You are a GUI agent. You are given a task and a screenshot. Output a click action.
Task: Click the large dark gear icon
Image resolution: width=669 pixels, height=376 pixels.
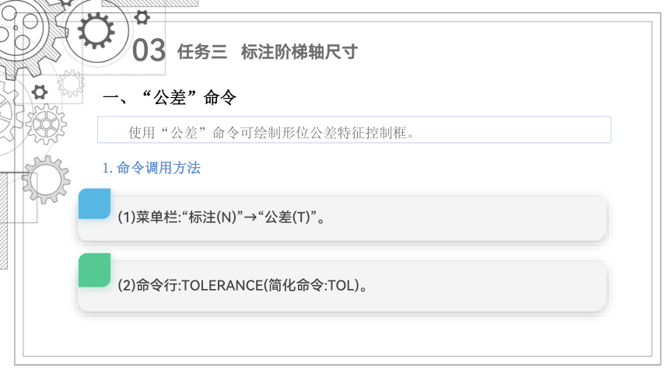(x=96, y=31)
